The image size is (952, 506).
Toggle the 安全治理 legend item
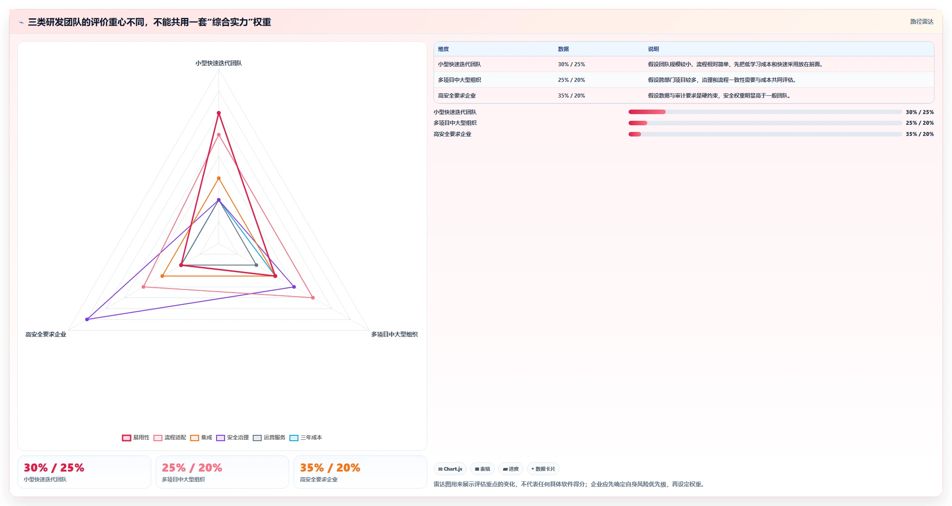click(232, 438)
